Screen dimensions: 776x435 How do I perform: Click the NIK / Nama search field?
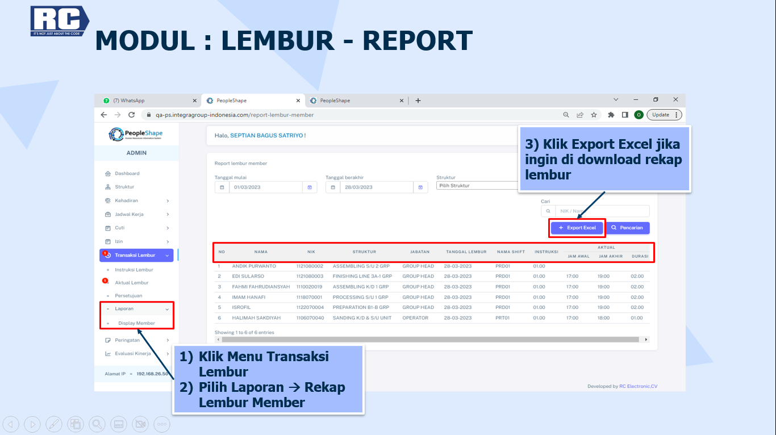[601, 211]
